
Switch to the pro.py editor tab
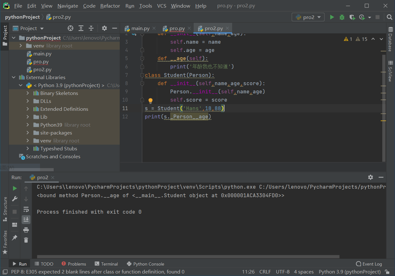177,28
